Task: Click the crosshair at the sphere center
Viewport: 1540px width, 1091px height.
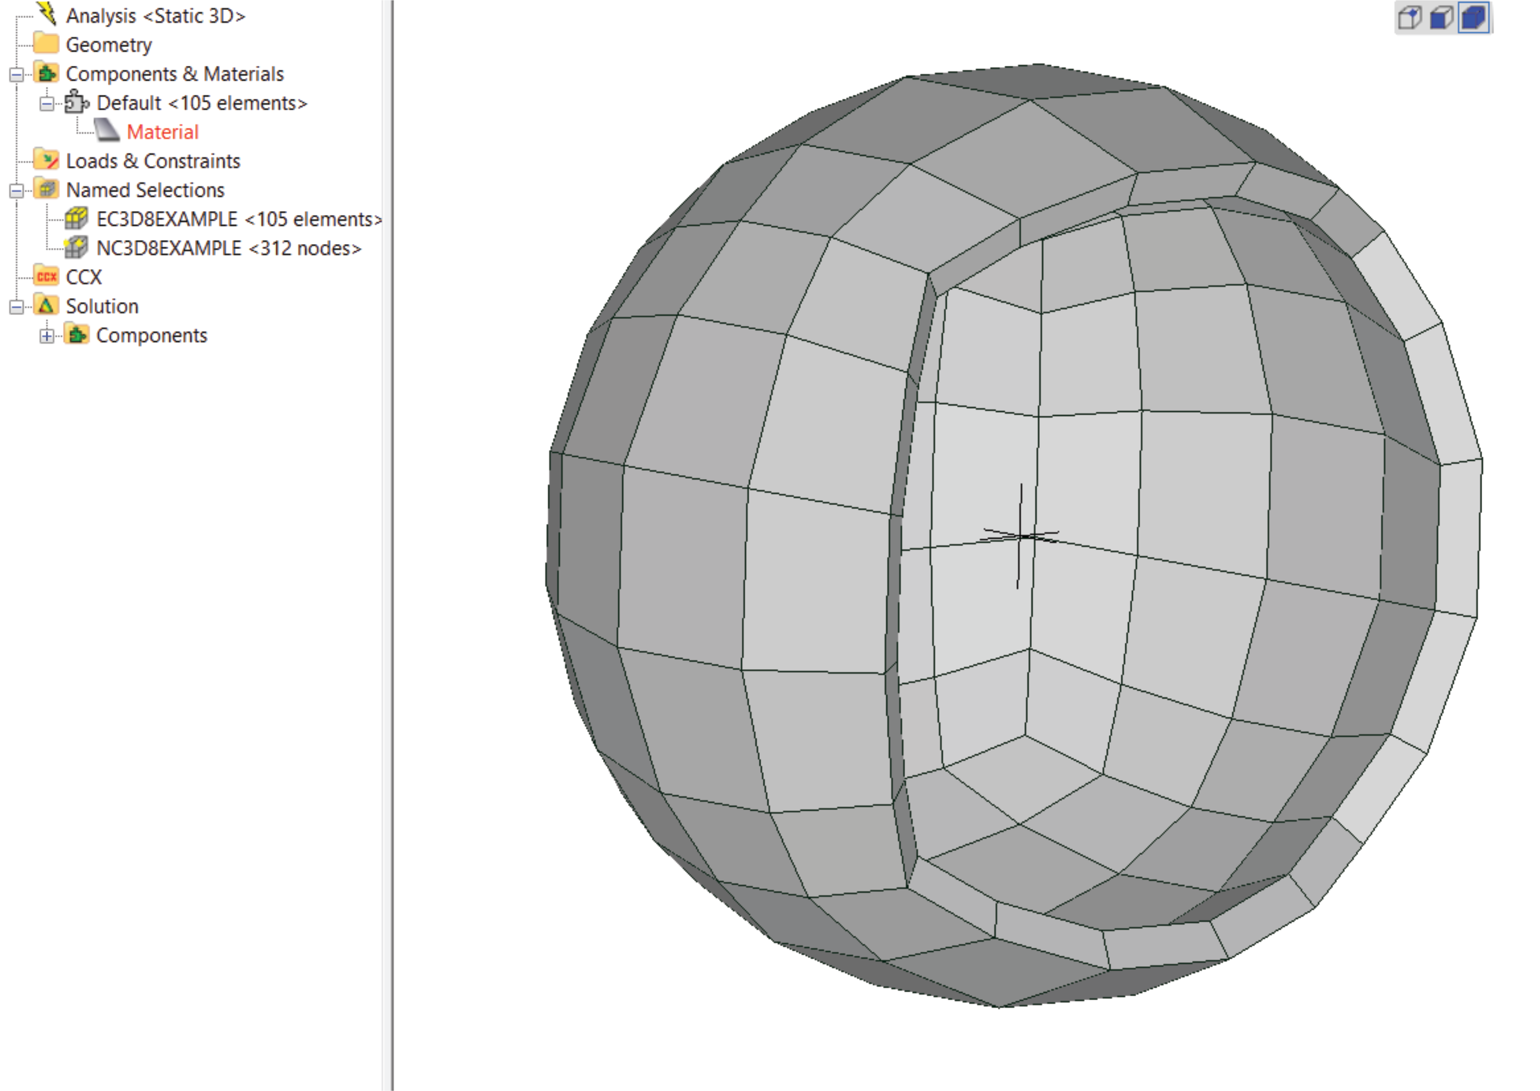Action: pyautogui.click(x=1020, y=536)
